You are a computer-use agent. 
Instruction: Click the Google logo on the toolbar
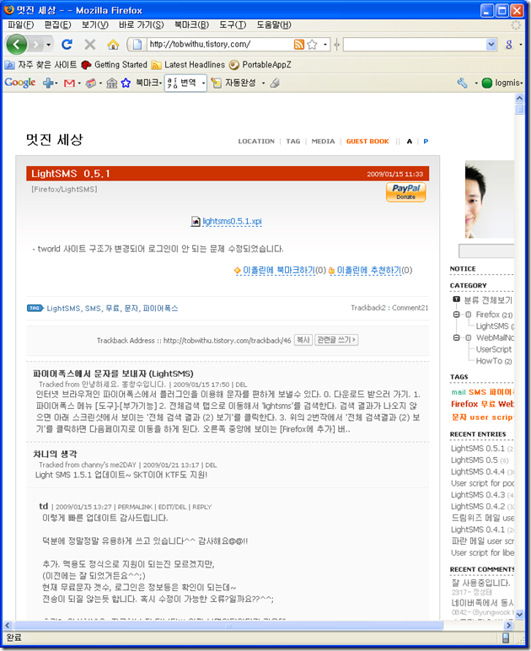[x=20, y=83]
